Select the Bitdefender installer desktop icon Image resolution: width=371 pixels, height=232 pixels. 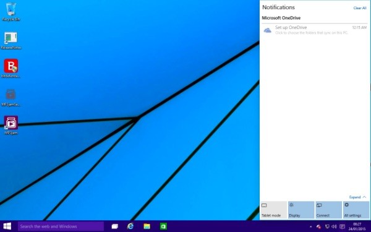(x=11, y=69)
